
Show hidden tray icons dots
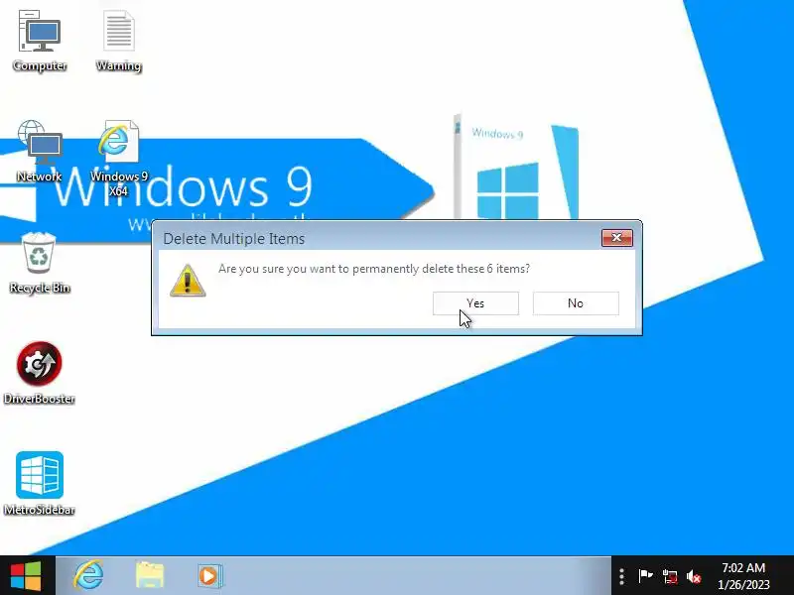pyautogui.click(x=622, y=576)
